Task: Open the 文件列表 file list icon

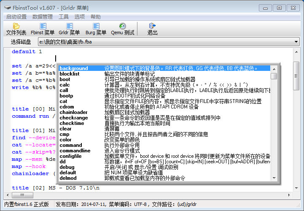Action: tap(16, 29)
